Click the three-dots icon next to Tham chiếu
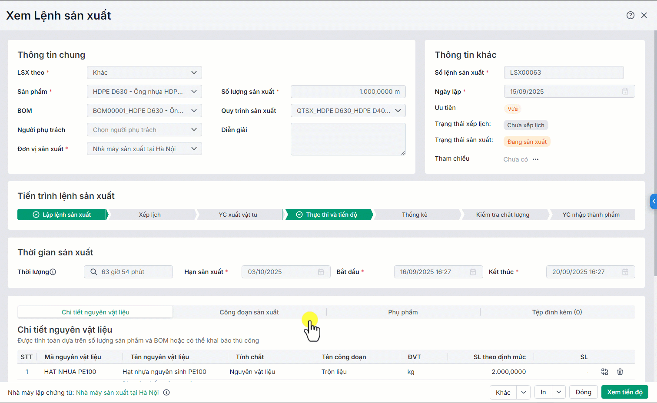Image resolution: width=657 pixels, height=403 pixels. (536, 159)
